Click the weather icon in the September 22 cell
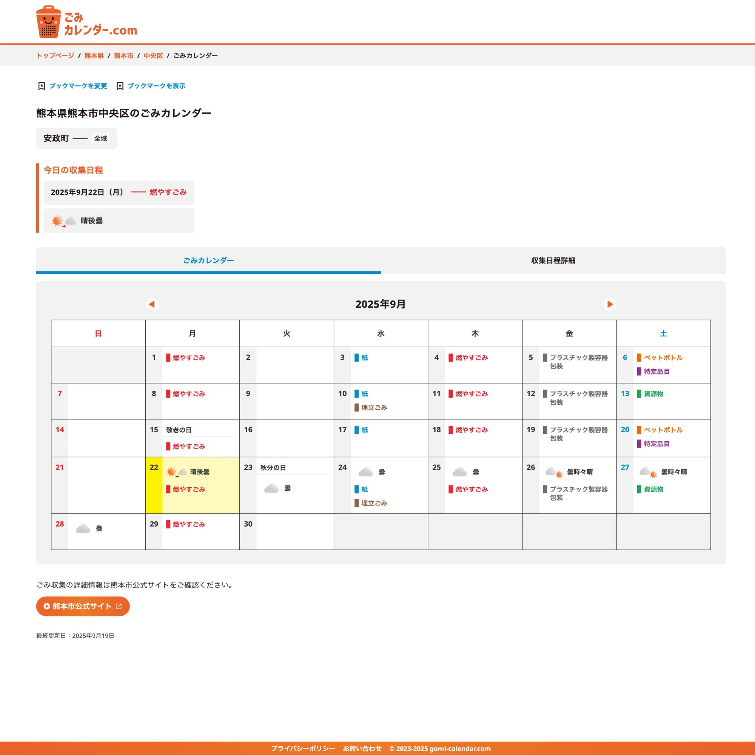 pyautogui.click(x=177, y=472)
